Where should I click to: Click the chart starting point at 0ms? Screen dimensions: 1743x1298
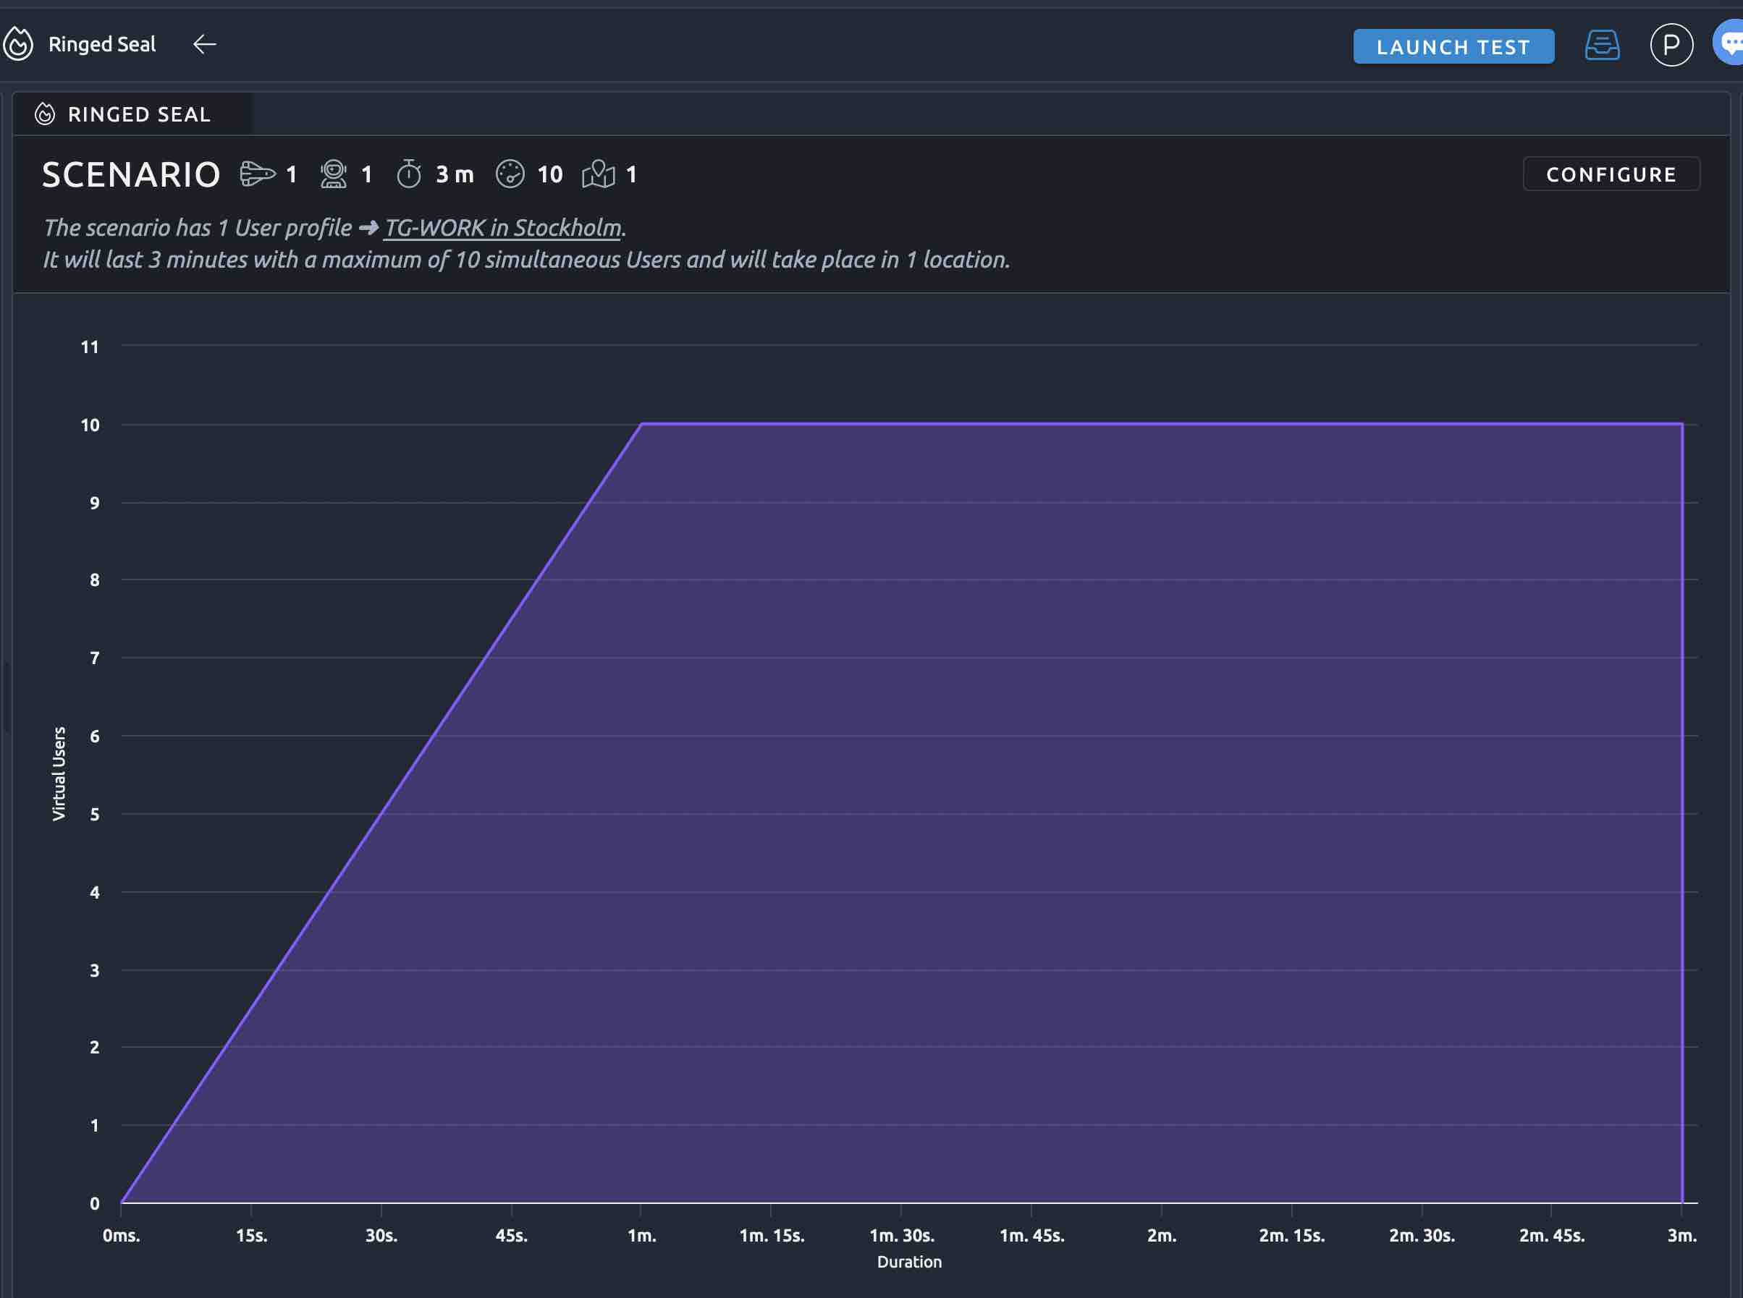(x=122, y=1202)
